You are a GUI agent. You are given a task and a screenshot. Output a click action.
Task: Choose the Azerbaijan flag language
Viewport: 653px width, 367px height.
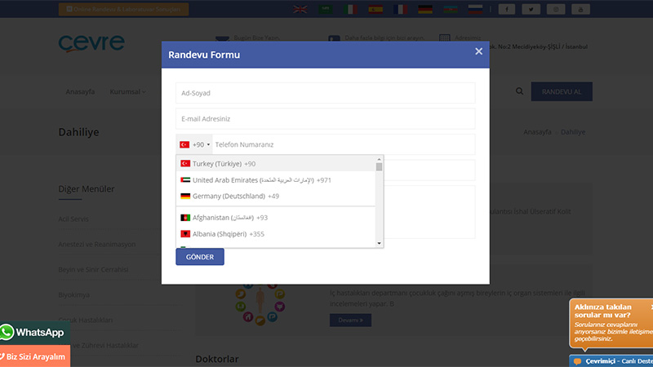(451, 9)
